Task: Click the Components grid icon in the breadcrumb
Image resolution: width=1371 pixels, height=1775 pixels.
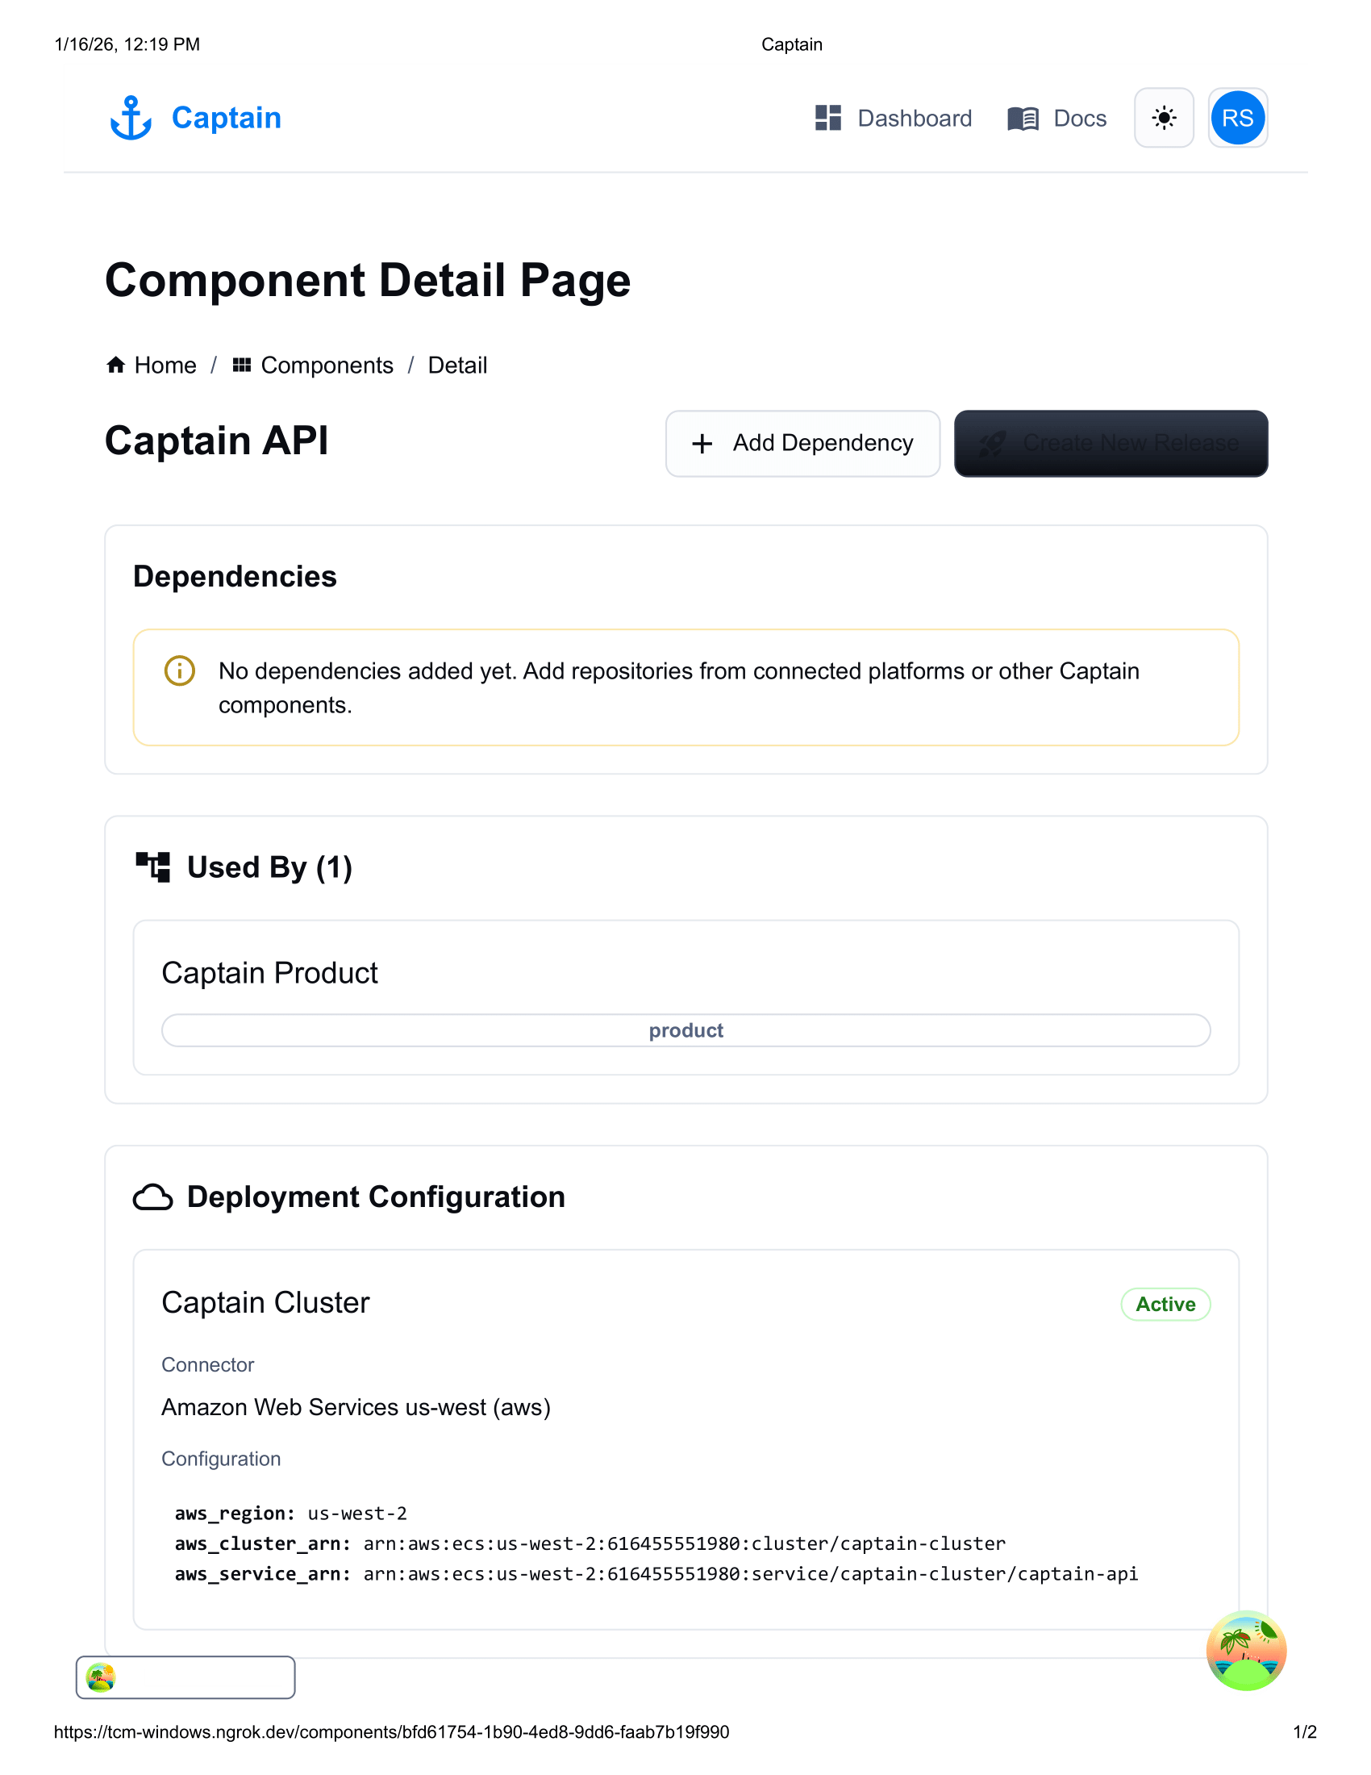Action: (x=241, y=365)
